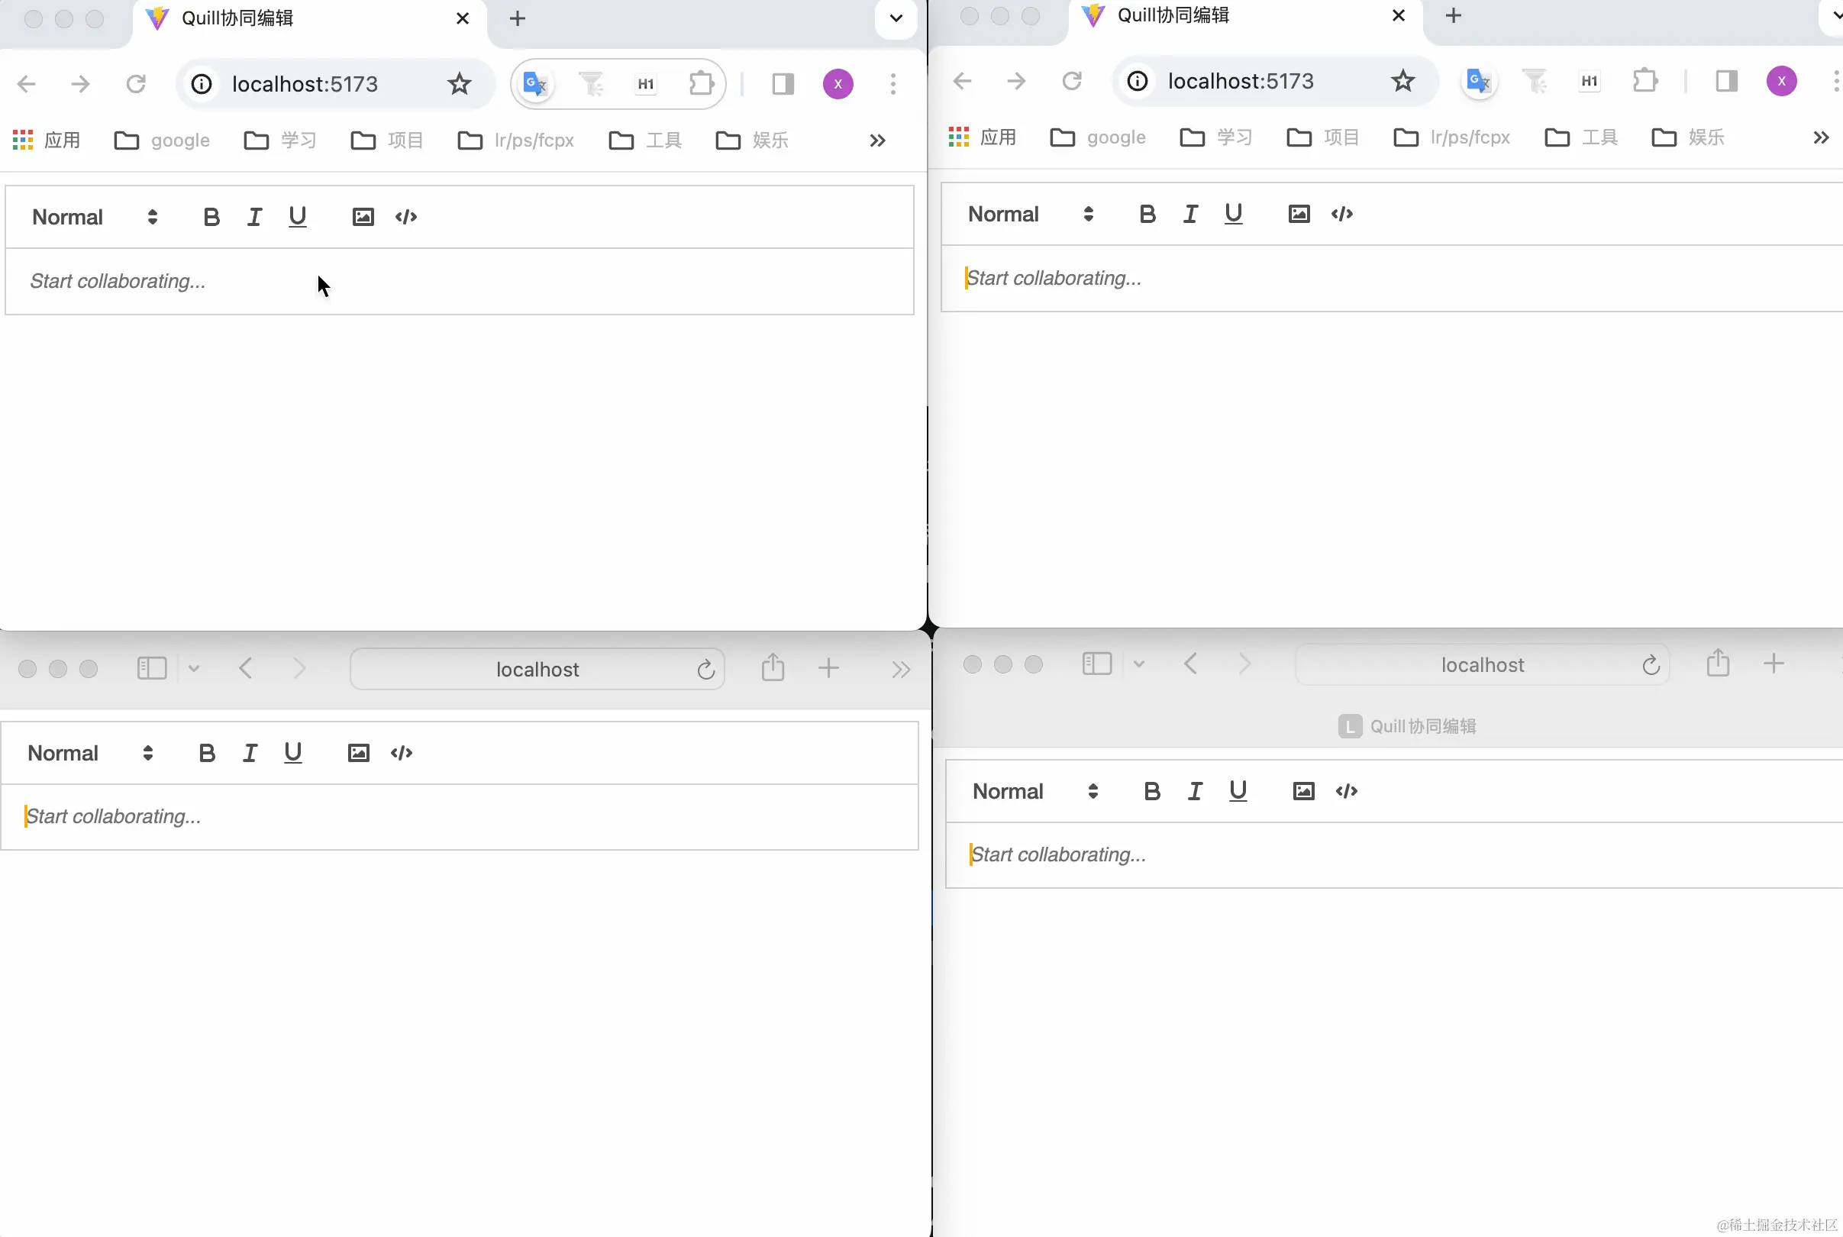Open the Chrome extensions puzzle icon
The height and width of the screenshot is (1237, 1843).
point(700,84)
